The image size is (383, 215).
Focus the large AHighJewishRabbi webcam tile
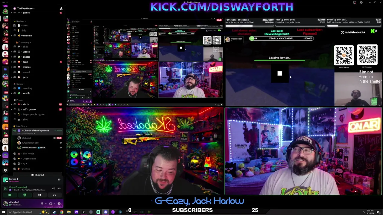point(303,151)
